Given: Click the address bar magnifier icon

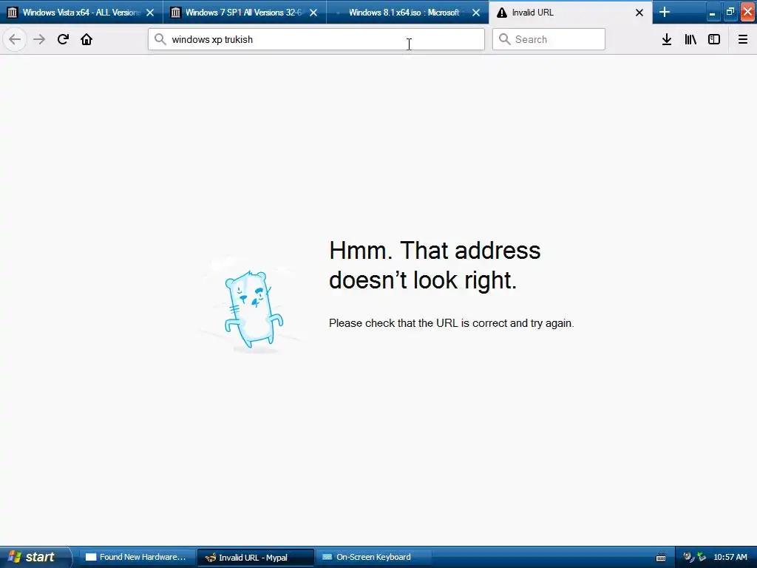Looking at the screenshot, I should pyautogui.click(x=160, y=39).
